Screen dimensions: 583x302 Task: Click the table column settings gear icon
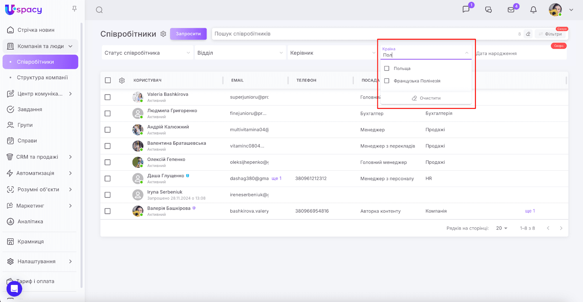122,80
